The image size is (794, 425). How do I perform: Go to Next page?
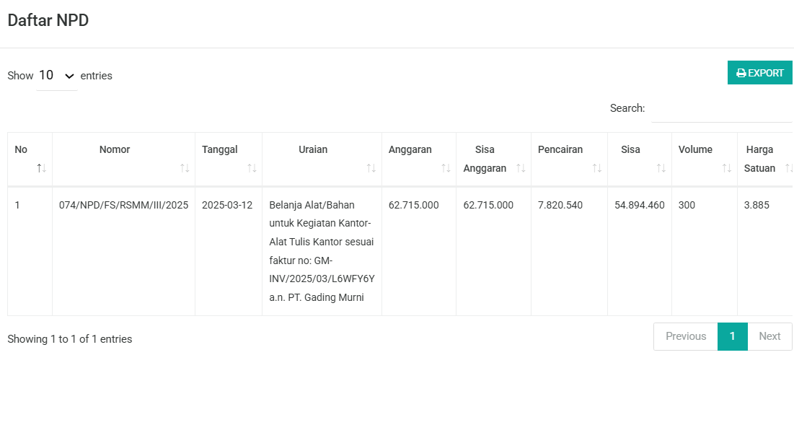pos(769,336)
